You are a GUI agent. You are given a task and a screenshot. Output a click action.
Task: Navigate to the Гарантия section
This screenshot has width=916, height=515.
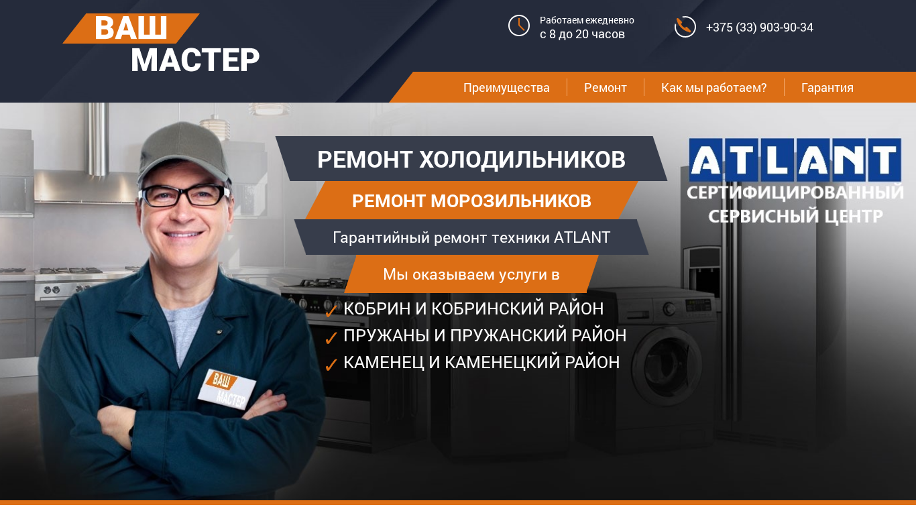coord(827,88)
